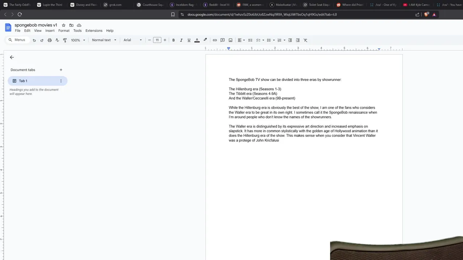Clear text formatting
The image size is (463, 260).
(305, 40)
